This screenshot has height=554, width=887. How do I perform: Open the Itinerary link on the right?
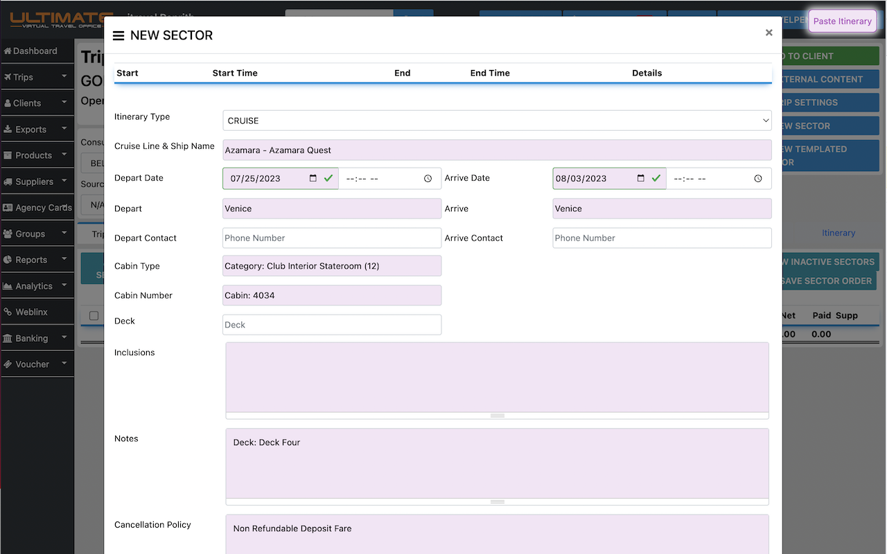tap(838, 233)
